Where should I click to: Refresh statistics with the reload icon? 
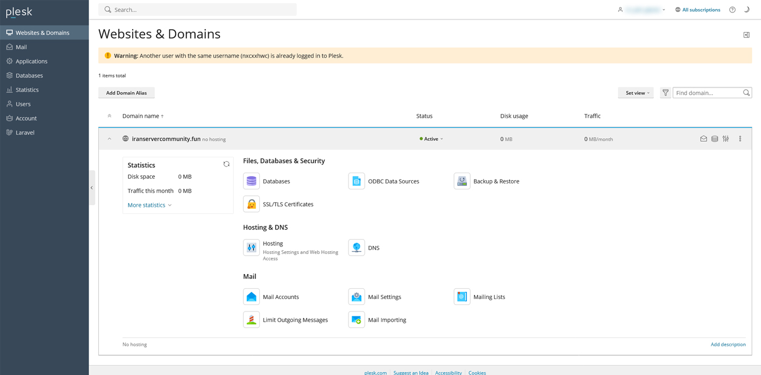point(226,164)
